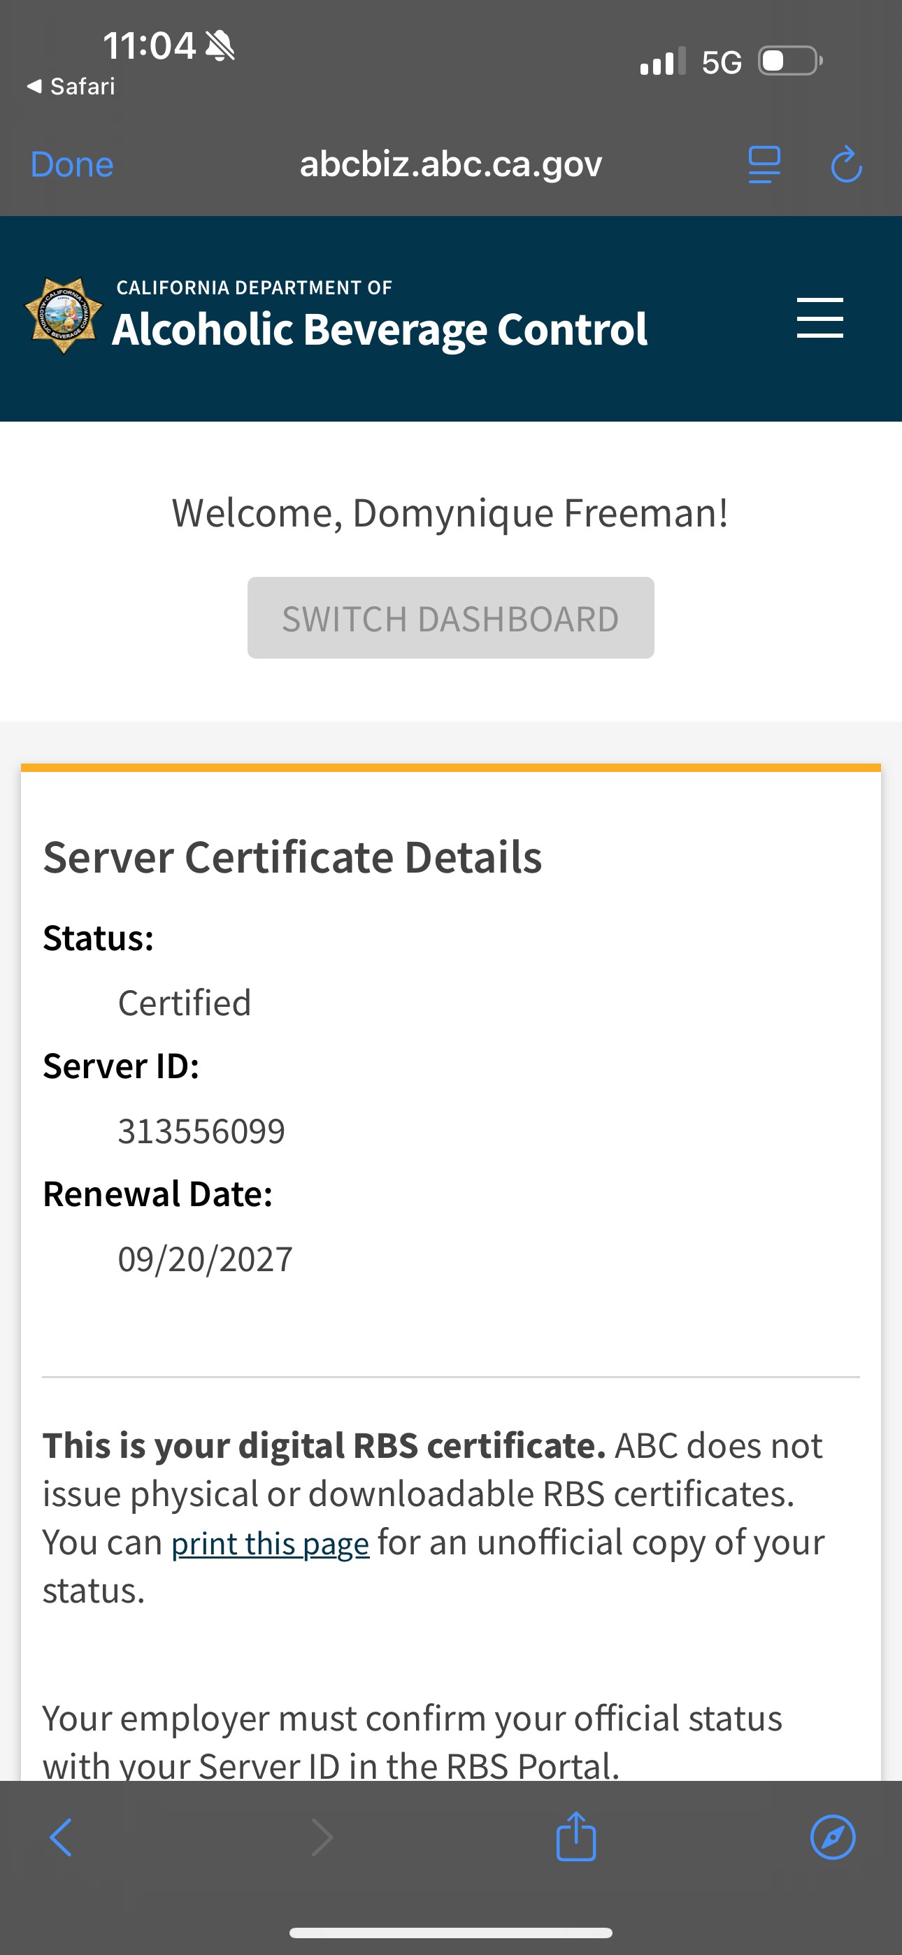This screenshot has height=1955, width=902.
Task: Open in Safari compass icon
Action: [x=832, y=1838]
